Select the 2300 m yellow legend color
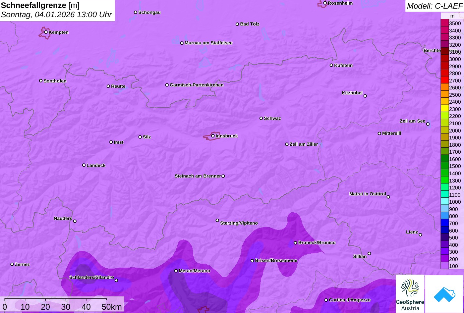Screen dimensions: 464x313 [444, 109]
